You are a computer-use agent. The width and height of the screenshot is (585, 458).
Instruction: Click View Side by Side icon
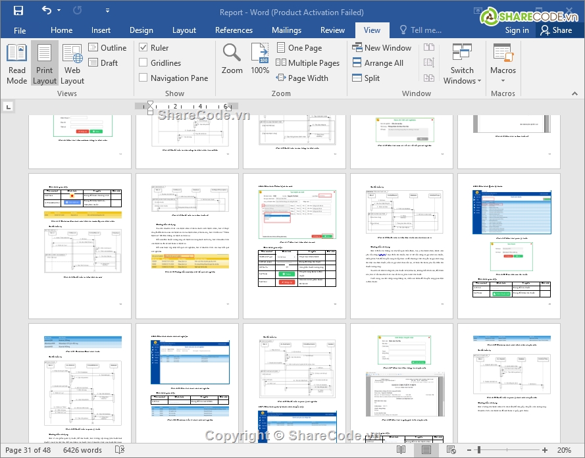click(x=429, y=47)
